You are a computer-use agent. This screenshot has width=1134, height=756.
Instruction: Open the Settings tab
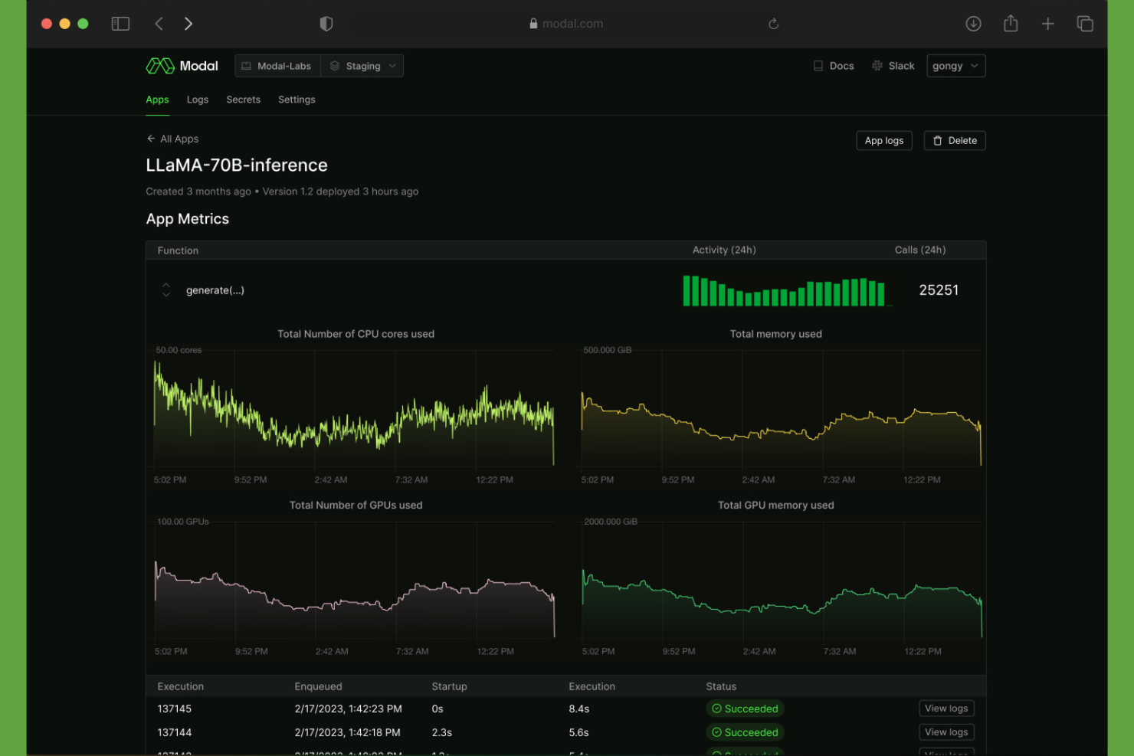(x=297, y=100)
